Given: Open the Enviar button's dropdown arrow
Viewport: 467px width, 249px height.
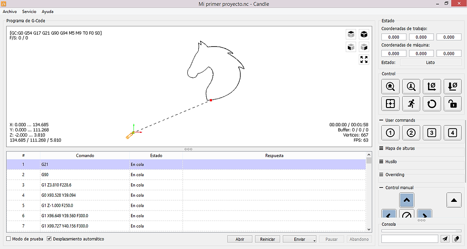Looking at the screenshot, I should point(314,240).
